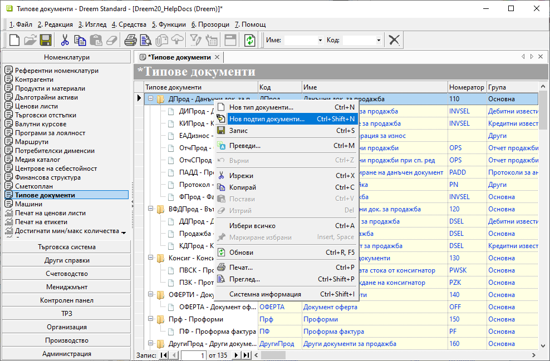Click the Copy toolbar icon
Viewport: 550px width, 361px height.
pyautogui.click(x=81, y=40)
